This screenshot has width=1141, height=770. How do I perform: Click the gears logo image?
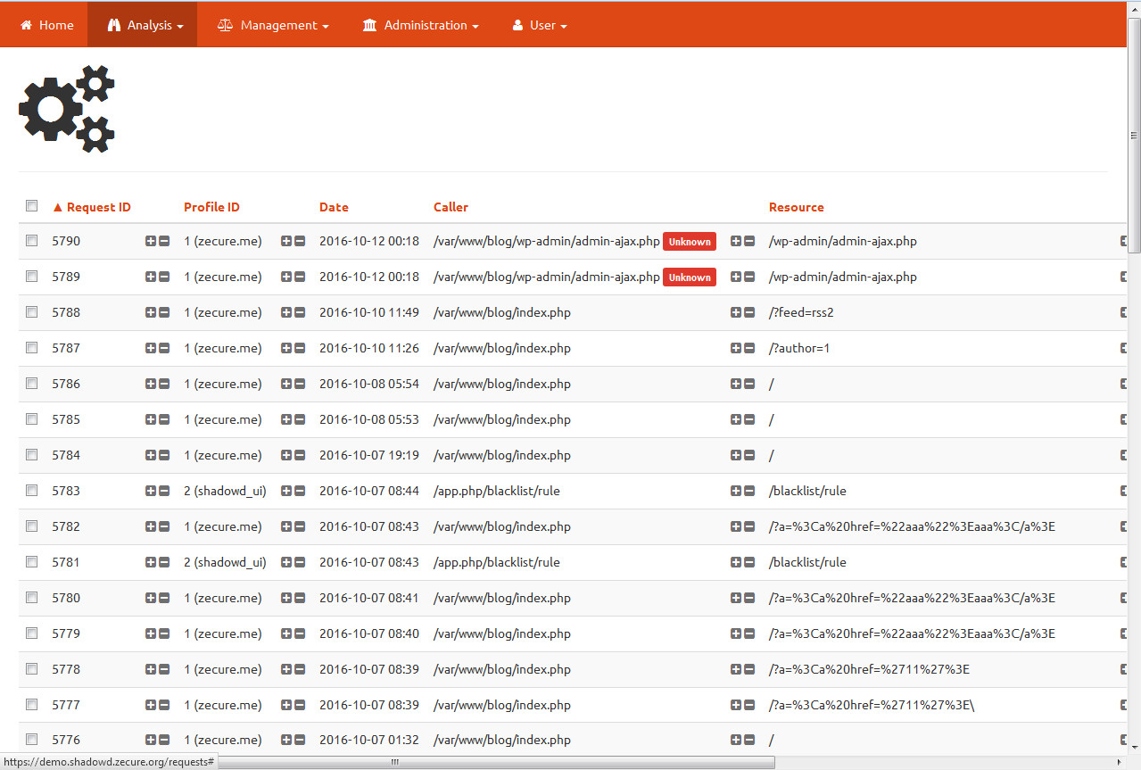67,108
